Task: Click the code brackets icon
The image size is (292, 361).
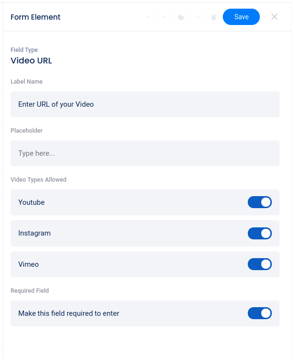Action: pos(197,17)
